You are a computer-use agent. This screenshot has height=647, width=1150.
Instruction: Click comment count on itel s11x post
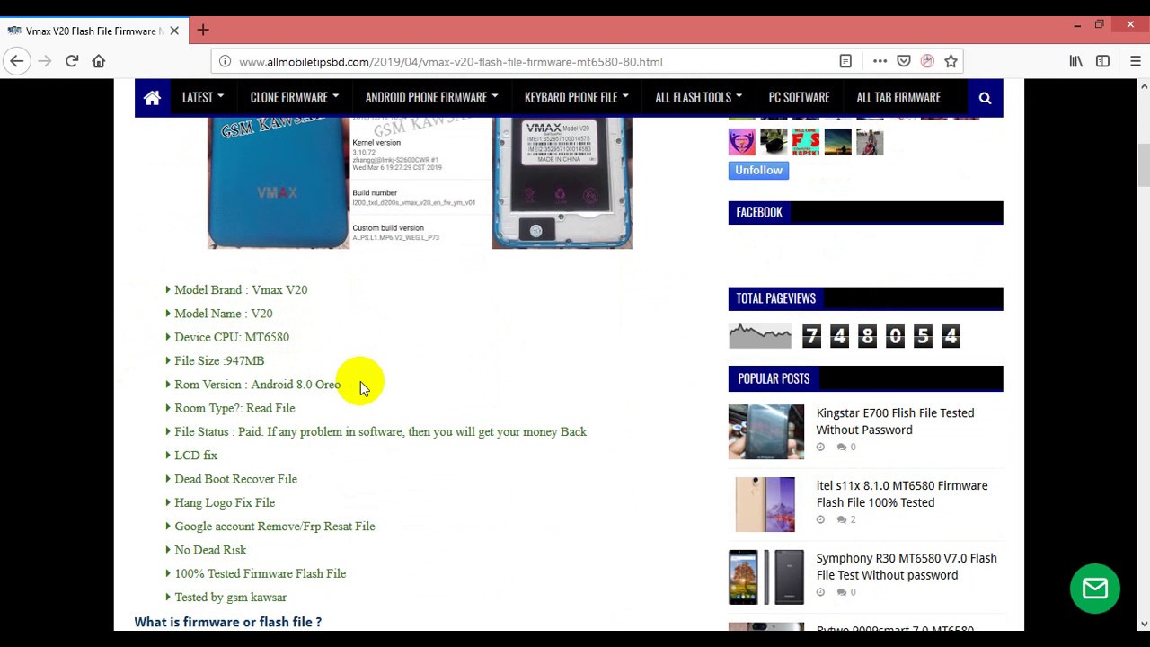point(846,519)
